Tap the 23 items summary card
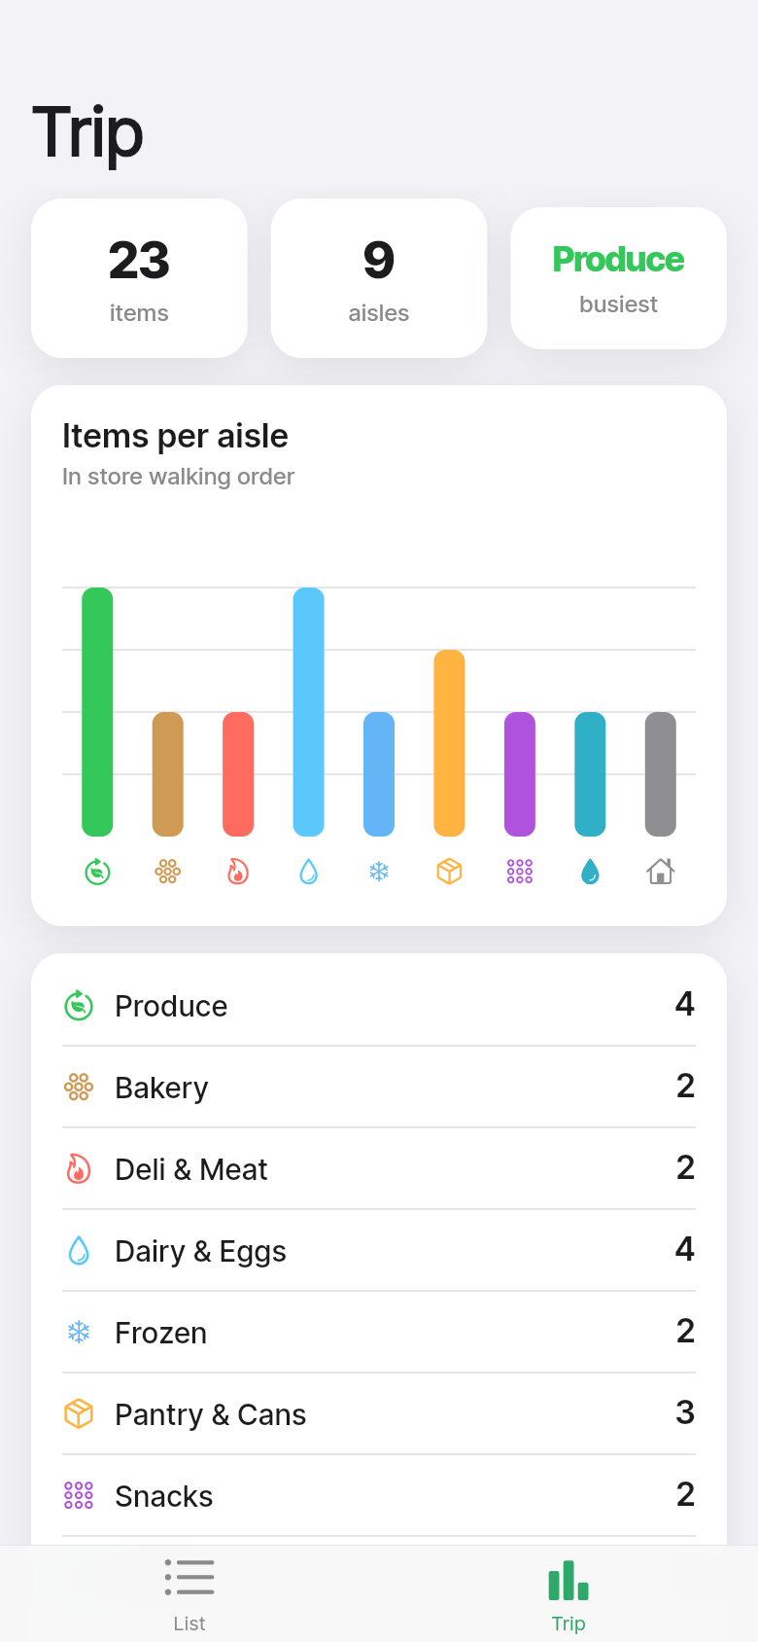Screen dimensions: 758x1642 click(x=139, y=278)
